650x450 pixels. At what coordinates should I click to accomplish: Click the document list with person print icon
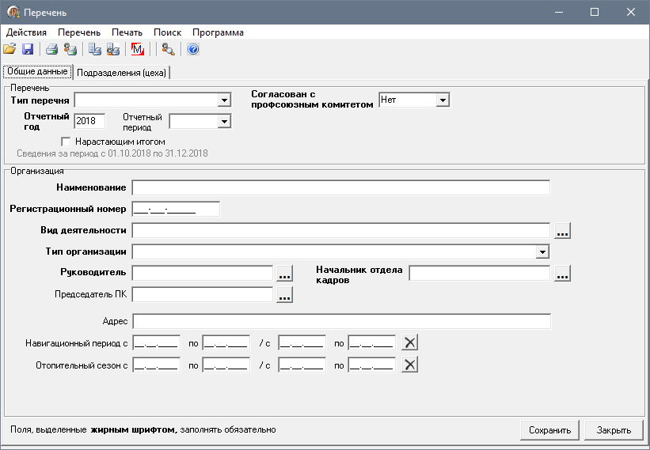tap(112, 49)
